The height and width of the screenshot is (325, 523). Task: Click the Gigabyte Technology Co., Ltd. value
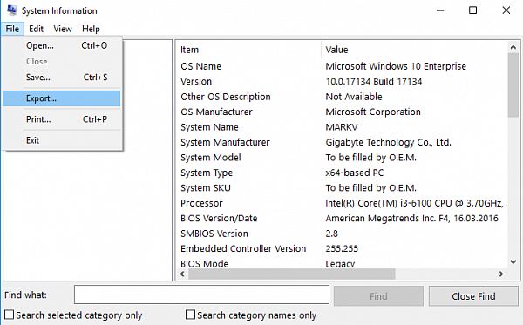pyautogui.click(x=389, y=143)
